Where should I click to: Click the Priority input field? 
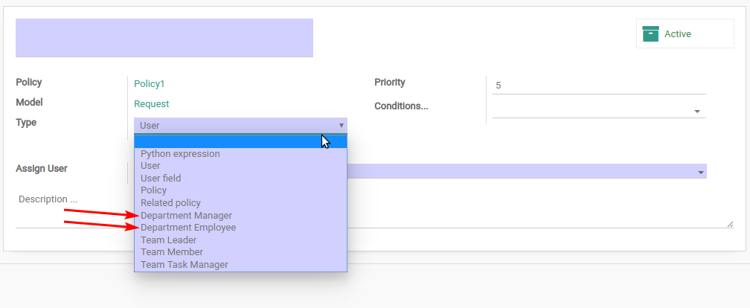(x=599, y=86)
